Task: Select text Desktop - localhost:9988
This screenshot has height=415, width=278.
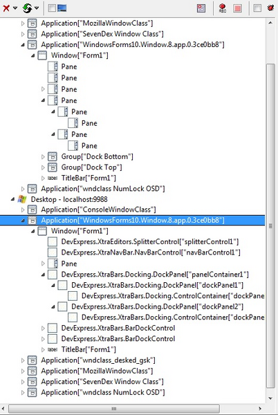Action: click(69, 199)
